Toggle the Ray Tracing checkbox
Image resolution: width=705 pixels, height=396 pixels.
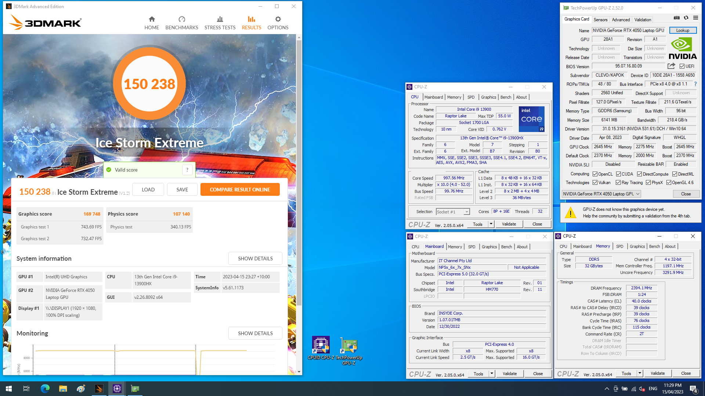point(618,183)
